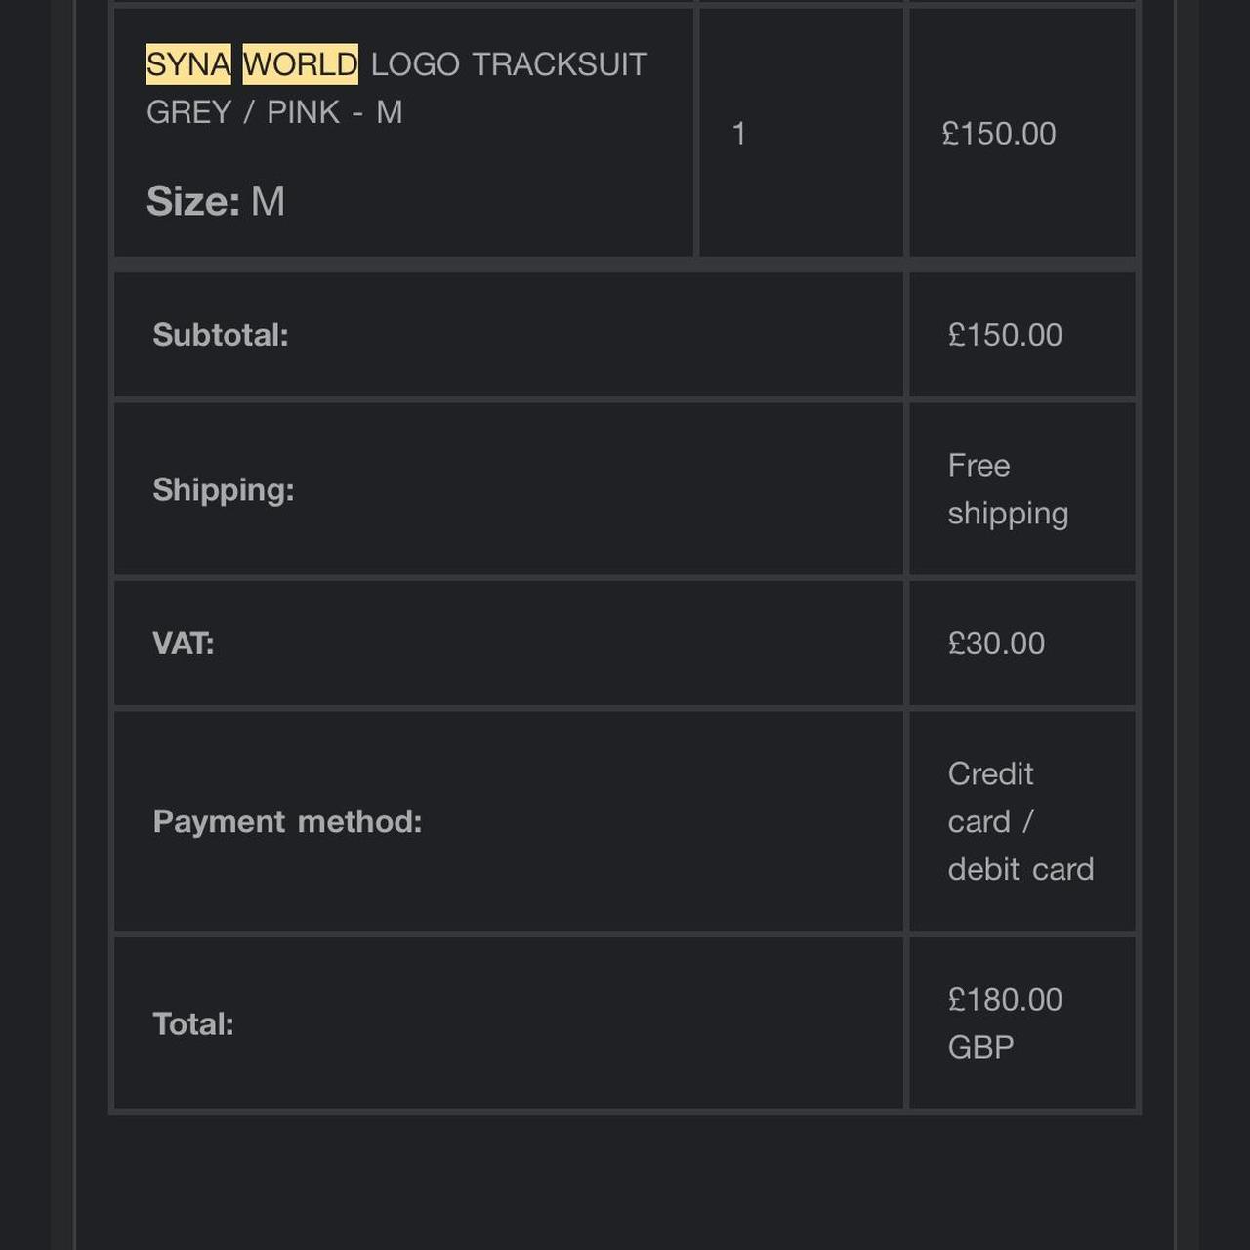Click the Total: label

(193, 1024)
